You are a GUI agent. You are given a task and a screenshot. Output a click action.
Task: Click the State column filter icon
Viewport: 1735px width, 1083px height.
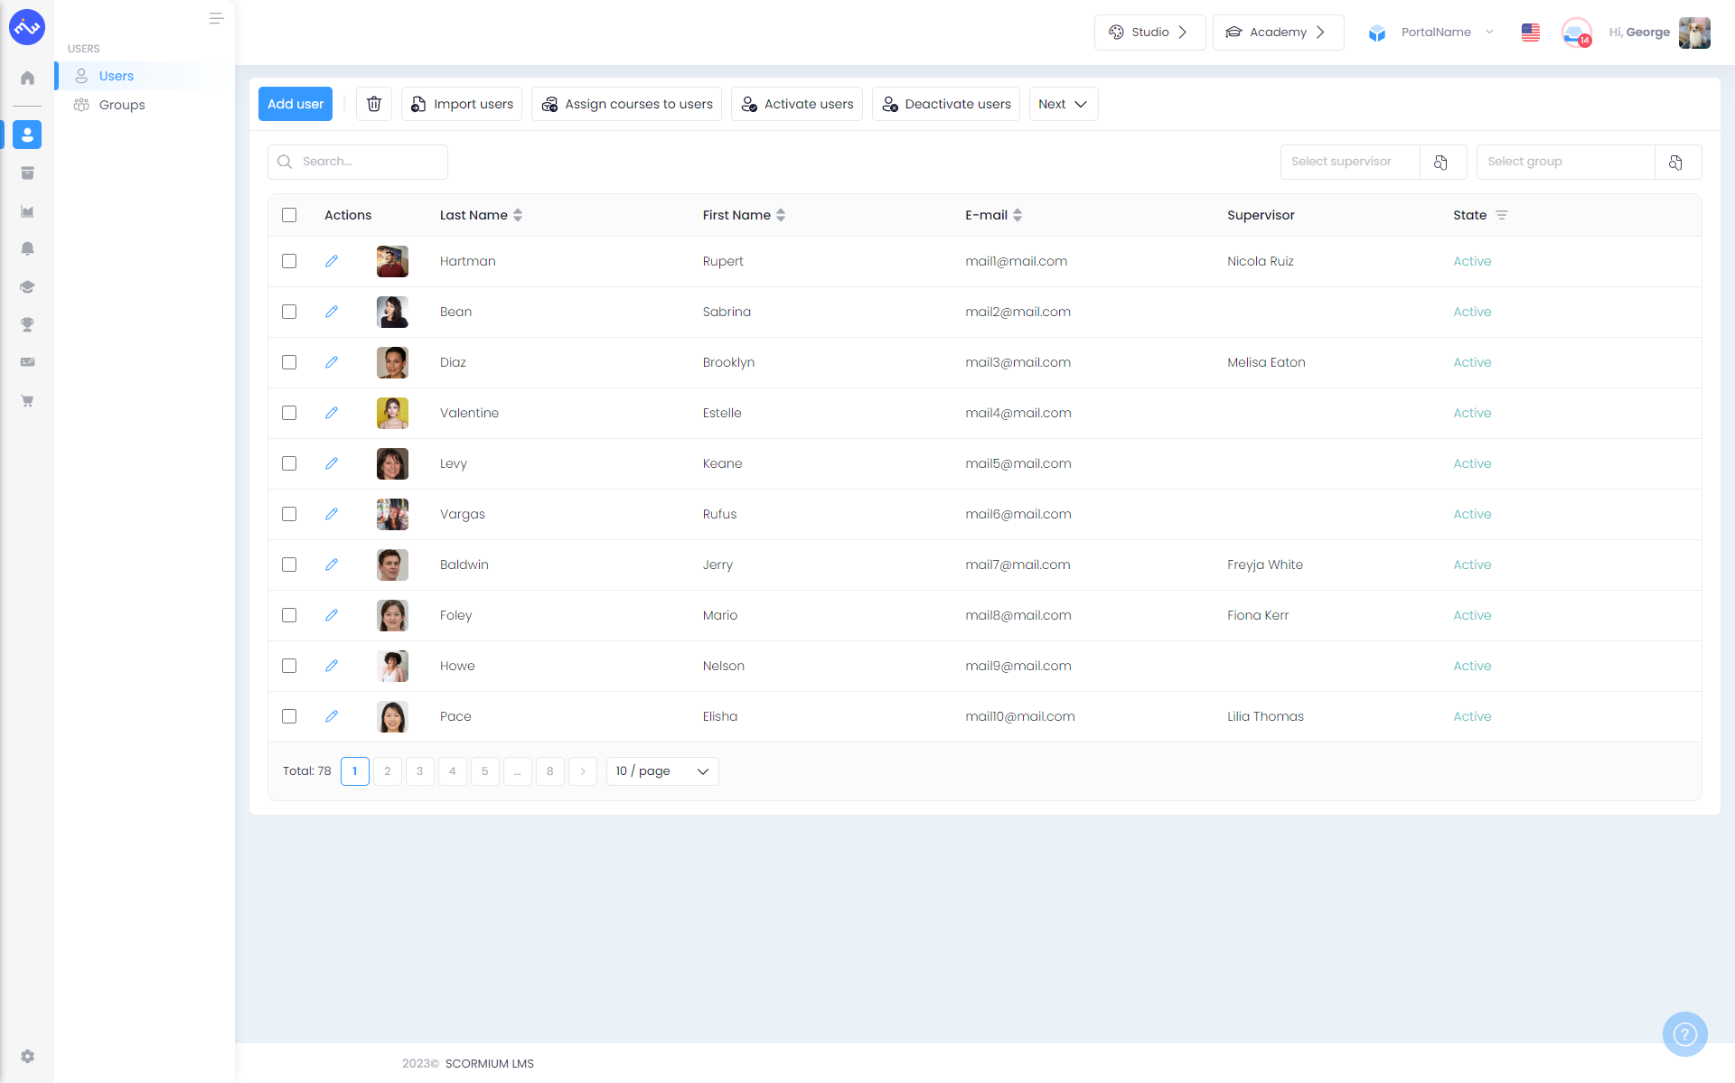point(1502,215)
